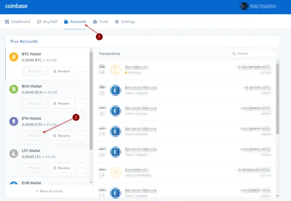Screen dimensions: 291x201
Task: Click the transactions list scrollbar thumb
Action: pos(278,99)
